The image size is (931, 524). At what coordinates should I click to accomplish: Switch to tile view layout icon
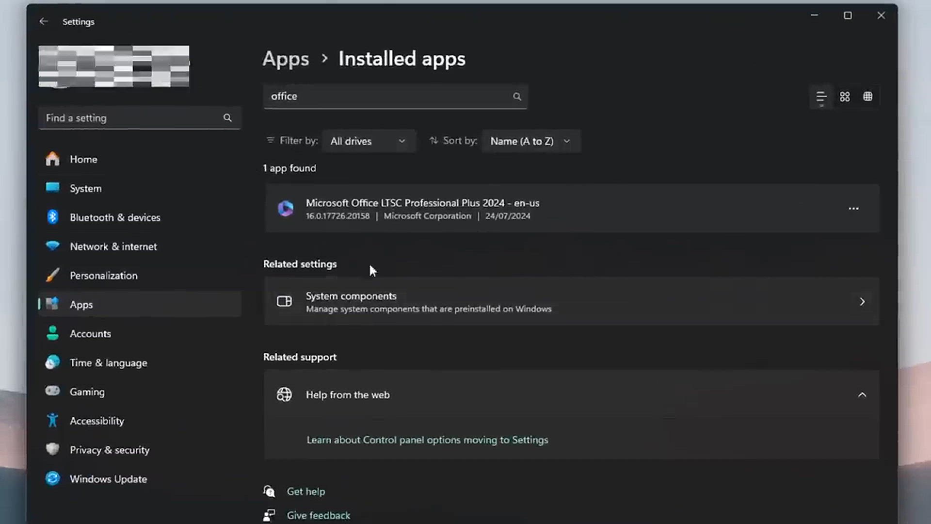click(868, 97)
